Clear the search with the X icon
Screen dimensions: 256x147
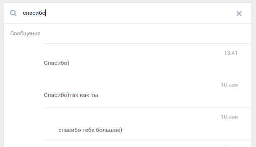[239, 13]
